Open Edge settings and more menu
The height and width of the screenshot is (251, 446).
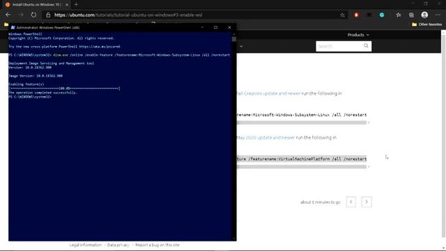point(438,15)
